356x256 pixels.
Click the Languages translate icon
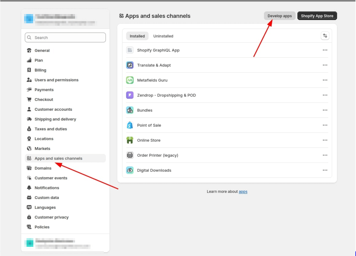pyautogui.click(x=29, y=208)
